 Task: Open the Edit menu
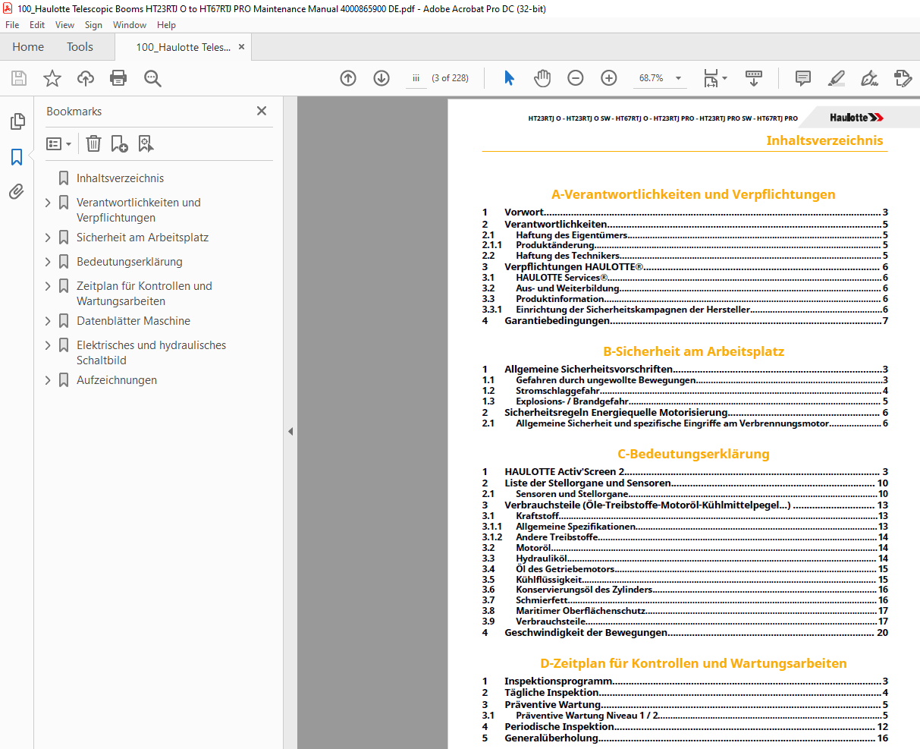click(37, 25)
